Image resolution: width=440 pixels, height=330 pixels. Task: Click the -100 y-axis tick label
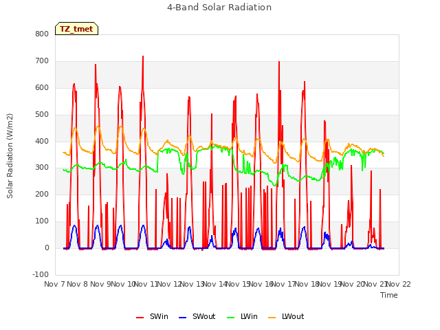[x=41, y=275]
